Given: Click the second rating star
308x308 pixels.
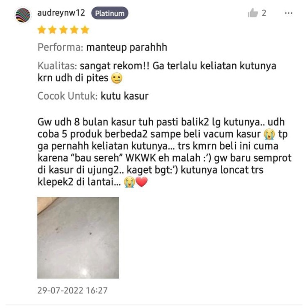Looking at the screenshot, I should tap(53, 30).
